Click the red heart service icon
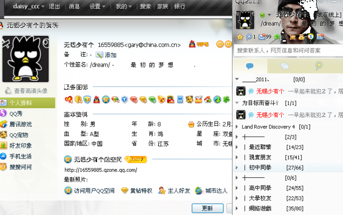 pos(69,99)
